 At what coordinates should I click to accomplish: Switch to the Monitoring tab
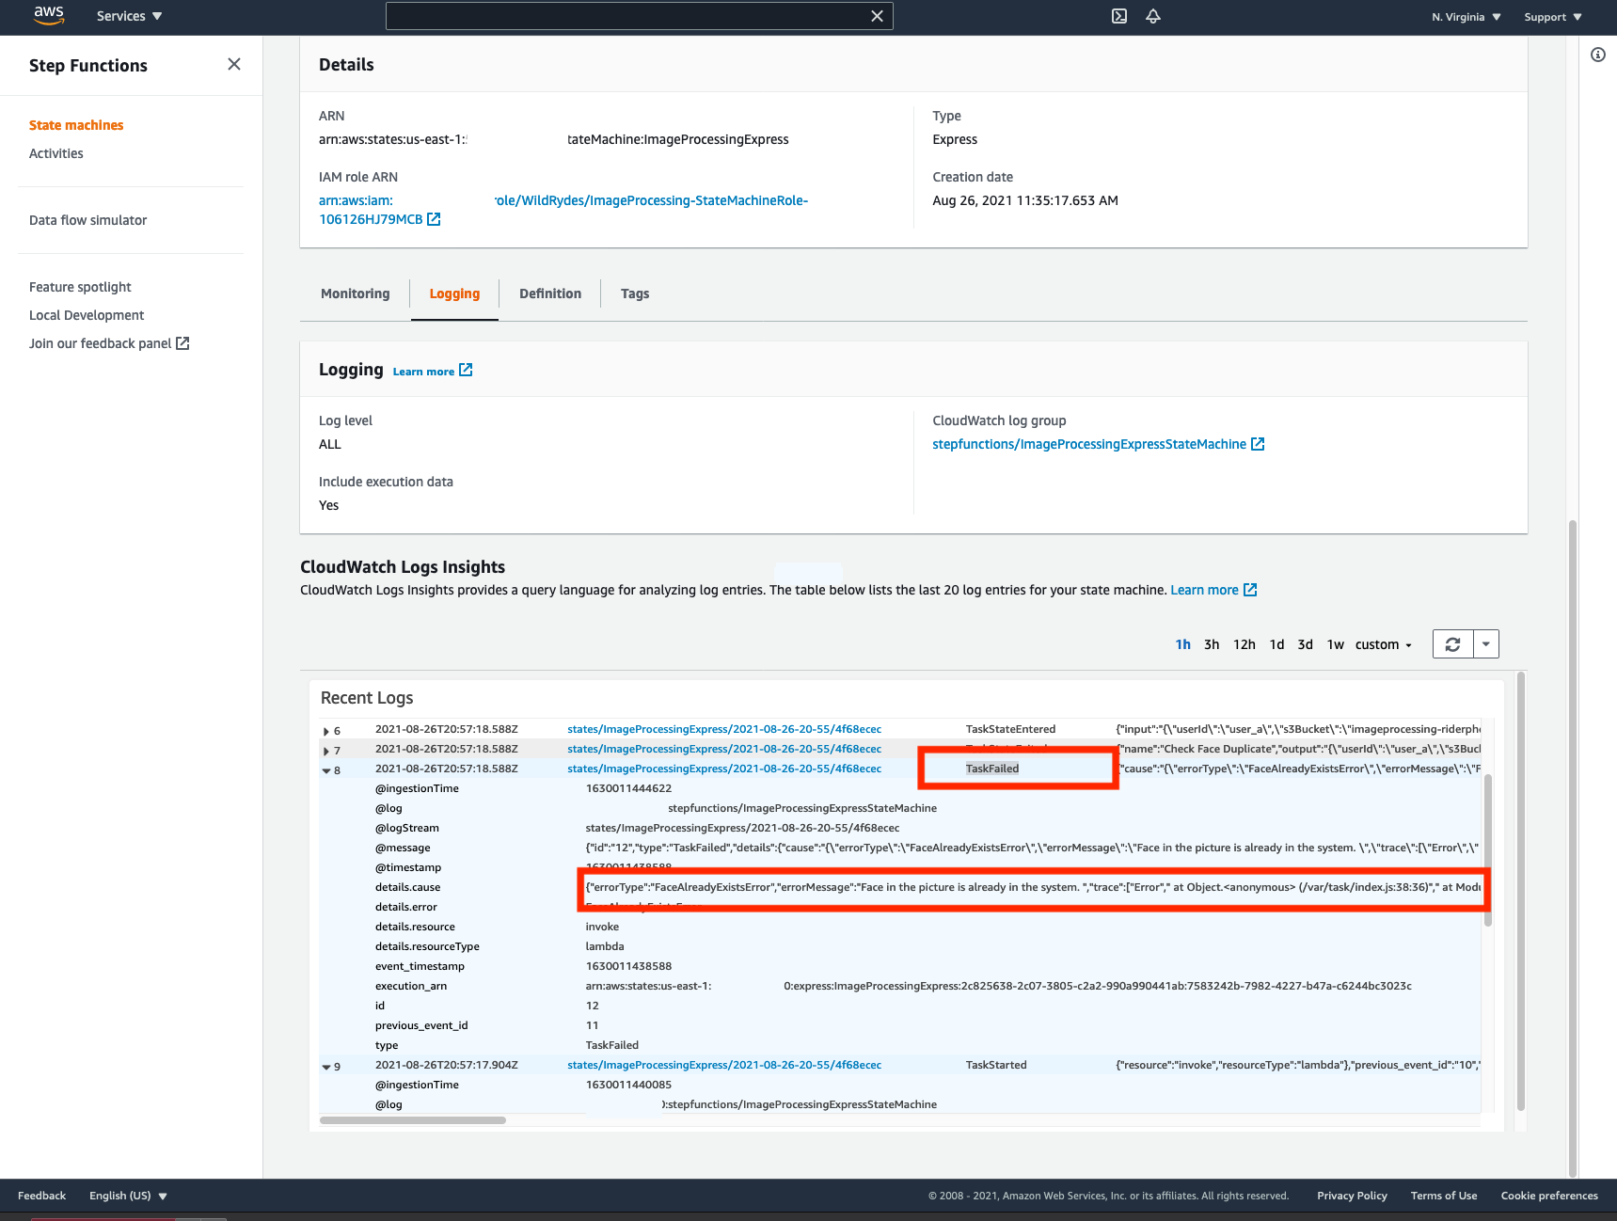point(356,293)
